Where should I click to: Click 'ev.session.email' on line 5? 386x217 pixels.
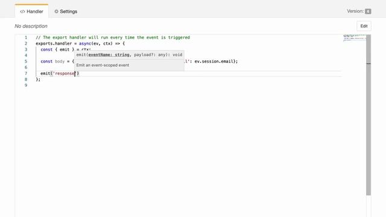pos(214,61)
